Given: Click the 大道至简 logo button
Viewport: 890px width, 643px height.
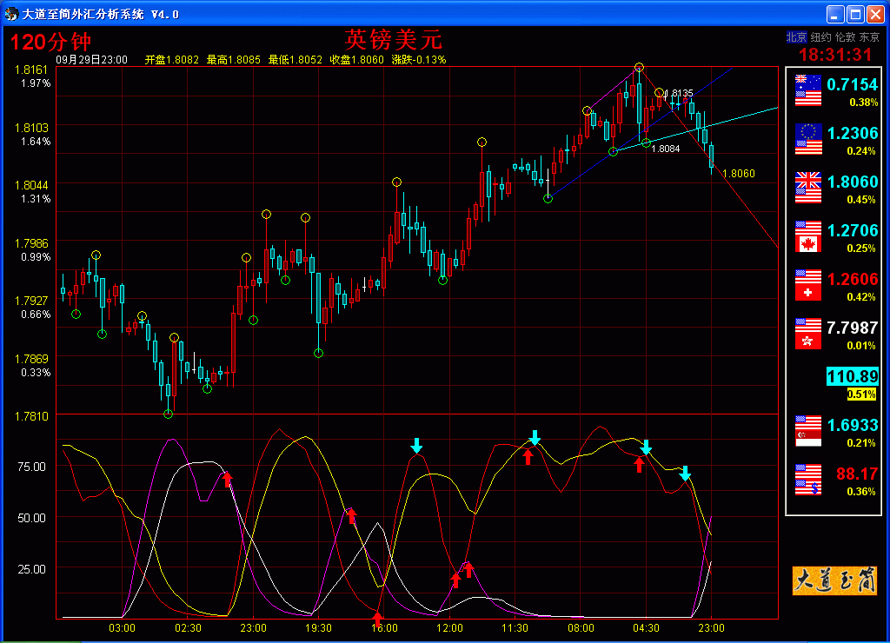Looking at the screenshot, I should click(x=834, y=580).
